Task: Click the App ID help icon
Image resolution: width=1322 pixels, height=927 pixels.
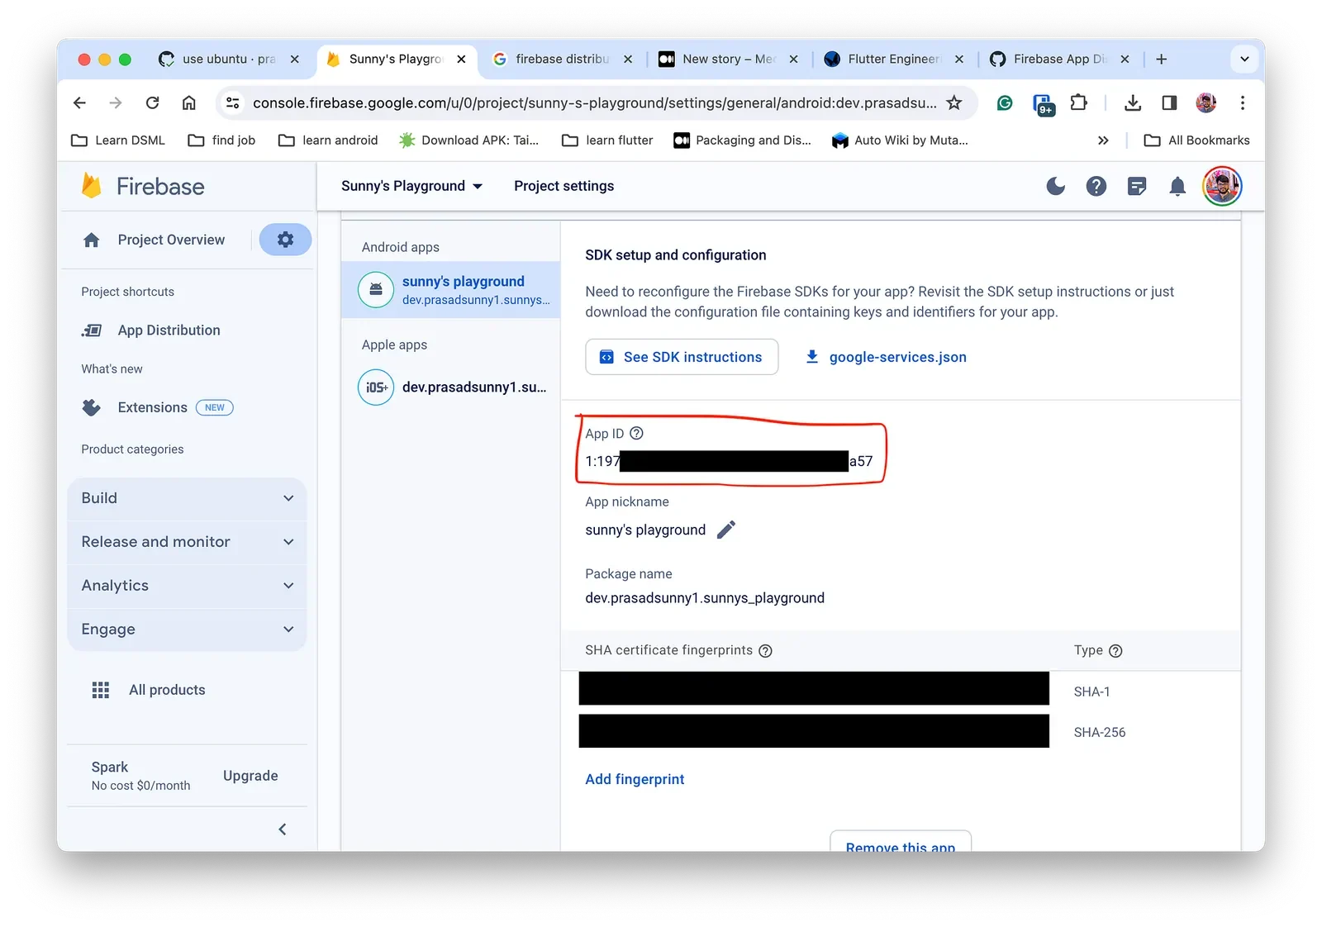Action: 636,433
